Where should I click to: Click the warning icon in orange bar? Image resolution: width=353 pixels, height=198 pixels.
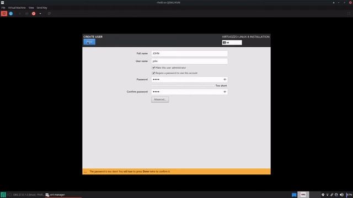point(85,172)
